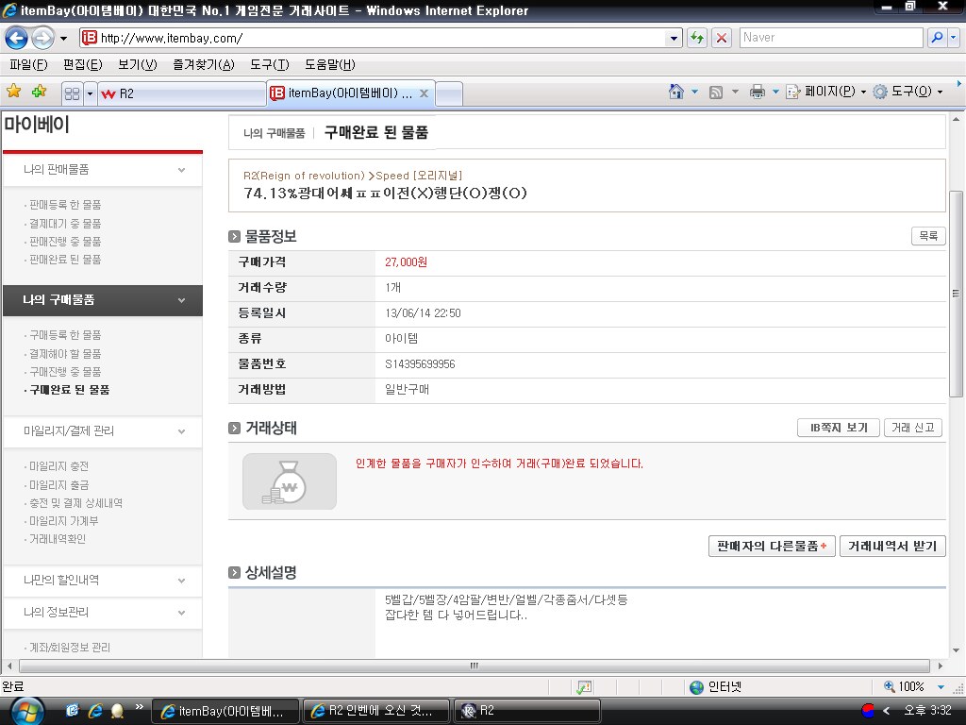Open the 즐겨찾기(A) menu

[x=203, y=64]
